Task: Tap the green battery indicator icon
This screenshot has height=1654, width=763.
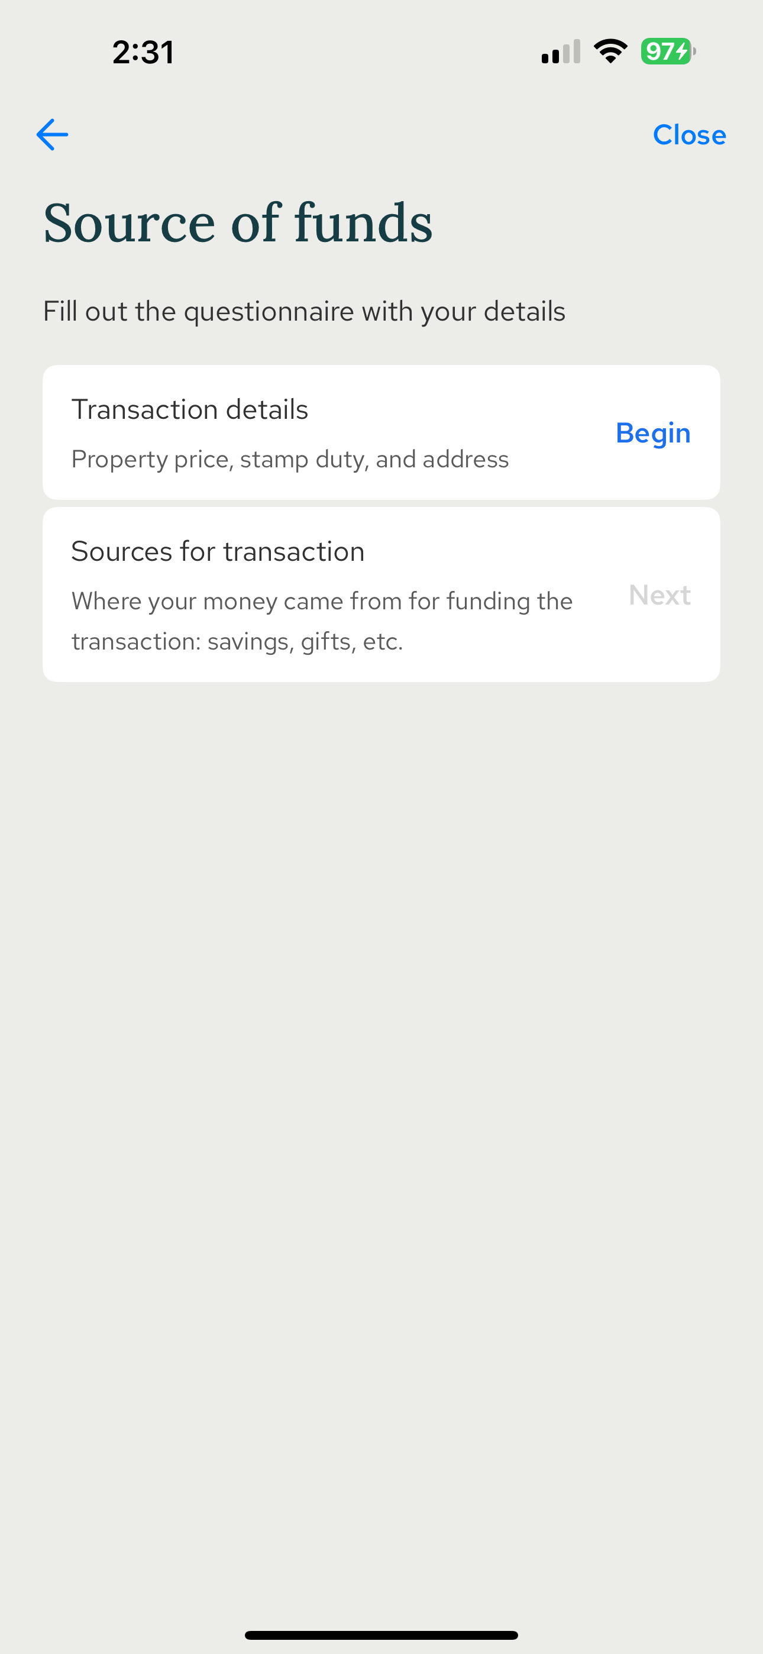Action: click(x=668, y=51)
